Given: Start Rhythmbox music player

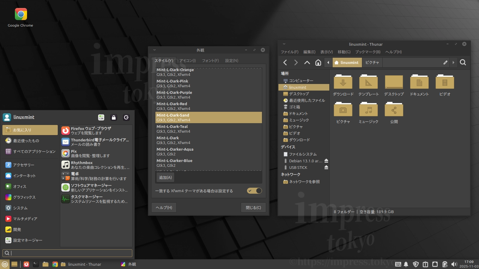Looking at the screenshot, I should [96, 165].
